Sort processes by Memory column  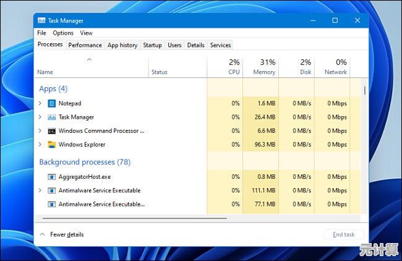(x=264, y=67)
